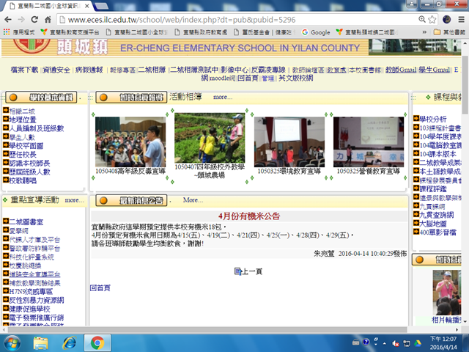Open 活動相簿 more... link
Viewport: 469px width, 352px height.
pos(223,97)
